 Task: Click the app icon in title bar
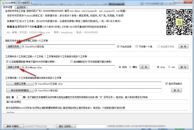pyautogui.click(x=3, y=3)
